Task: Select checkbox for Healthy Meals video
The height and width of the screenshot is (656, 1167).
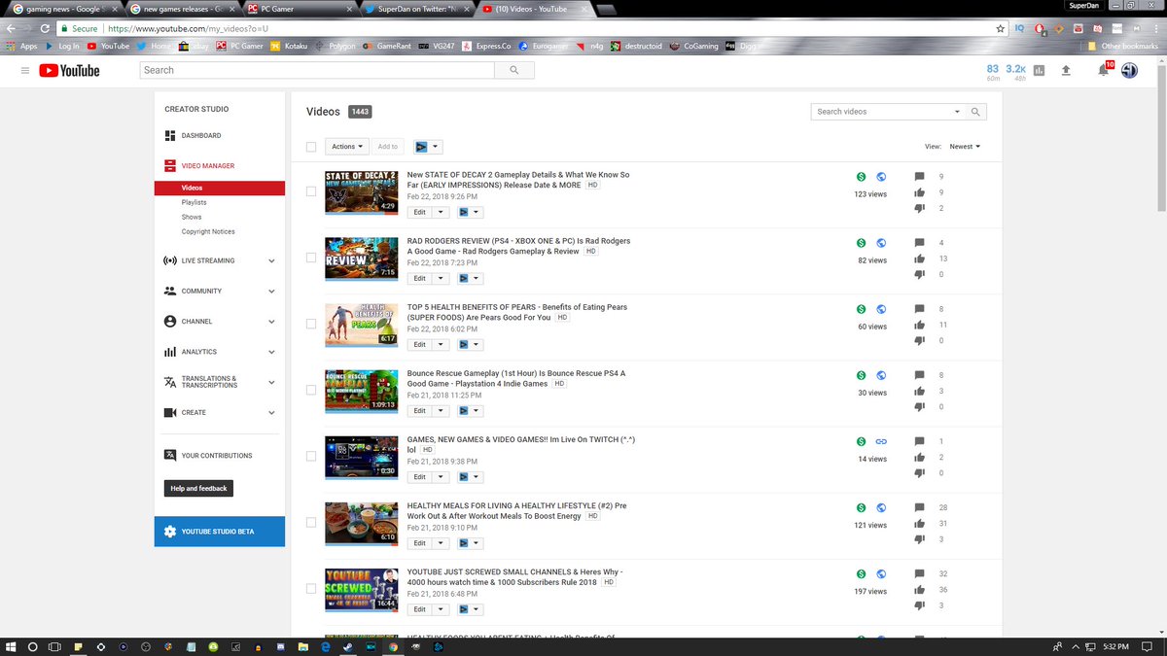Action: (311, 522)
